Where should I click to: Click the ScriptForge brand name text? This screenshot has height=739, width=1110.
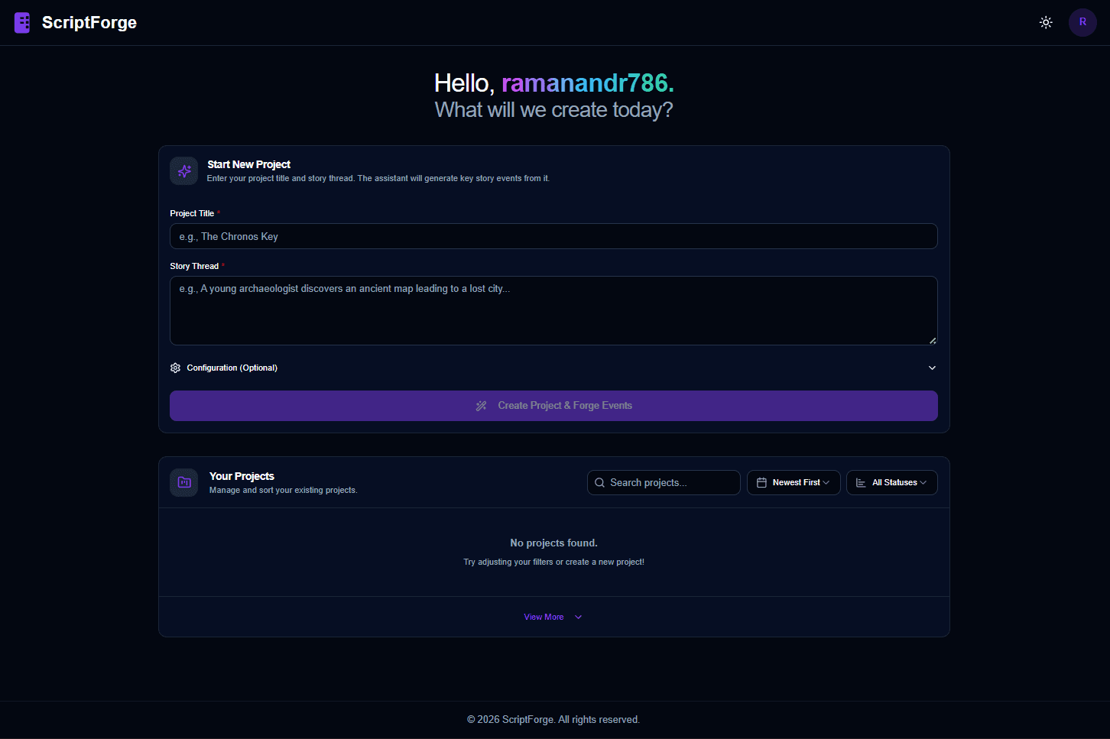click(x=89, y=23)
